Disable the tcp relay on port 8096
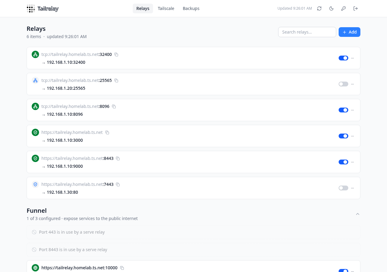 343,110
